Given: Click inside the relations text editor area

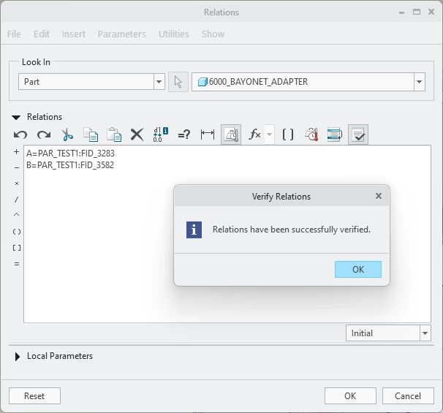Looking at the screenshot, I should pos(227,234).
